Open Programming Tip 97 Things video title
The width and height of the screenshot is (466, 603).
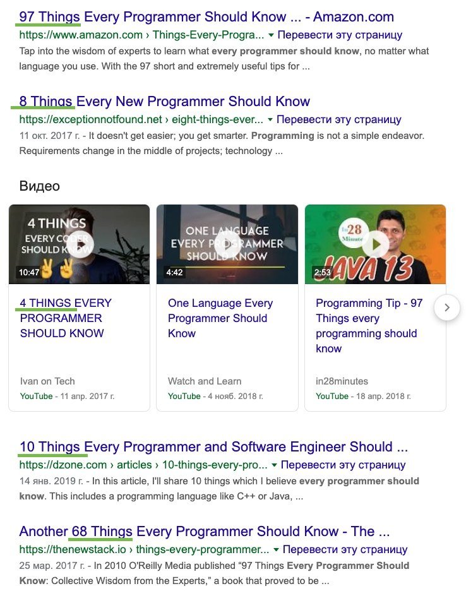click(369, 326)
